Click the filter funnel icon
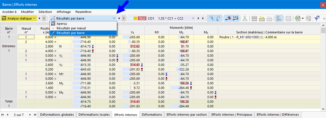Viewport: 326px width, 118px height. [317, 18]
